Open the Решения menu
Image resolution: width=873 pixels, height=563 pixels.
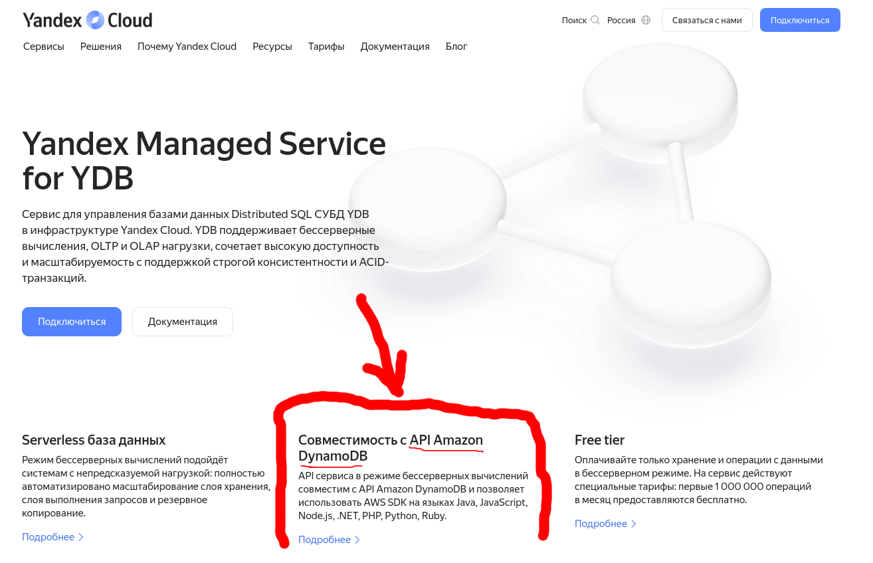click(x=101, y=47)
